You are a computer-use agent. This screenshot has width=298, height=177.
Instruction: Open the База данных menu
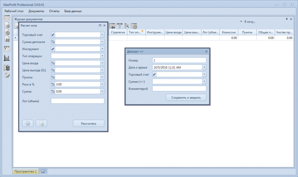tap(73, 11)
